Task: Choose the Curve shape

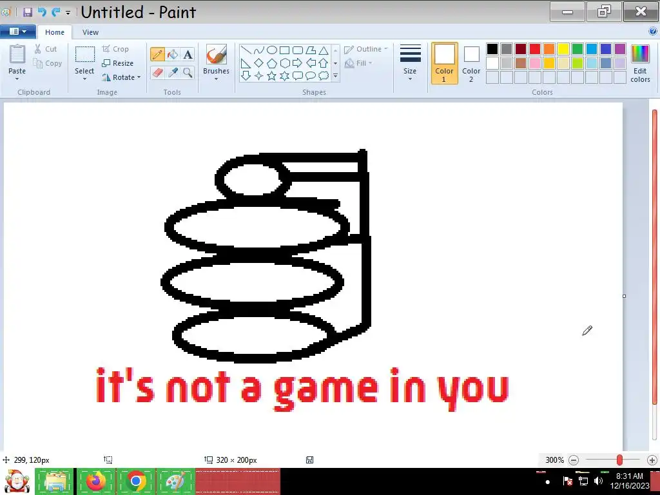Action: pos(259,50)
